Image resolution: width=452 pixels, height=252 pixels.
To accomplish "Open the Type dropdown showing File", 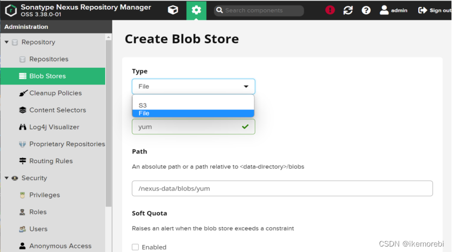I will [193, 86].
